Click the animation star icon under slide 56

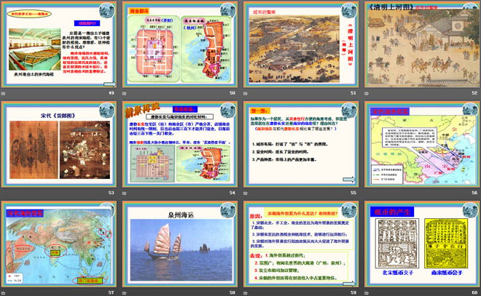tap(367, 193)
